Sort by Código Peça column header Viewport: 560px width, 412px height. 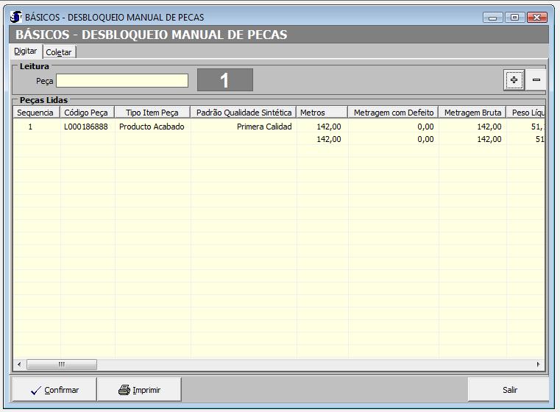(x=87, y=113)
